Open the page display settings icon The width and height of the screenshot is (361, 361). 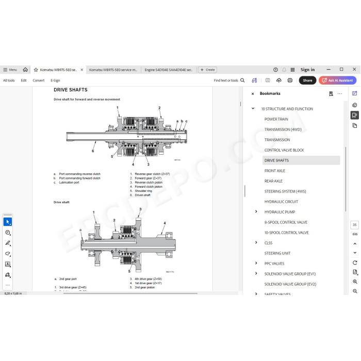tap(355, 272)
